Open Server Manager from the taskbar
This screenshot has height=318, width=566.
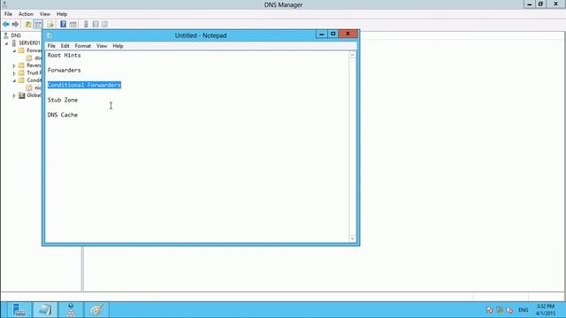pyautogui.click(x=19, y=310)
